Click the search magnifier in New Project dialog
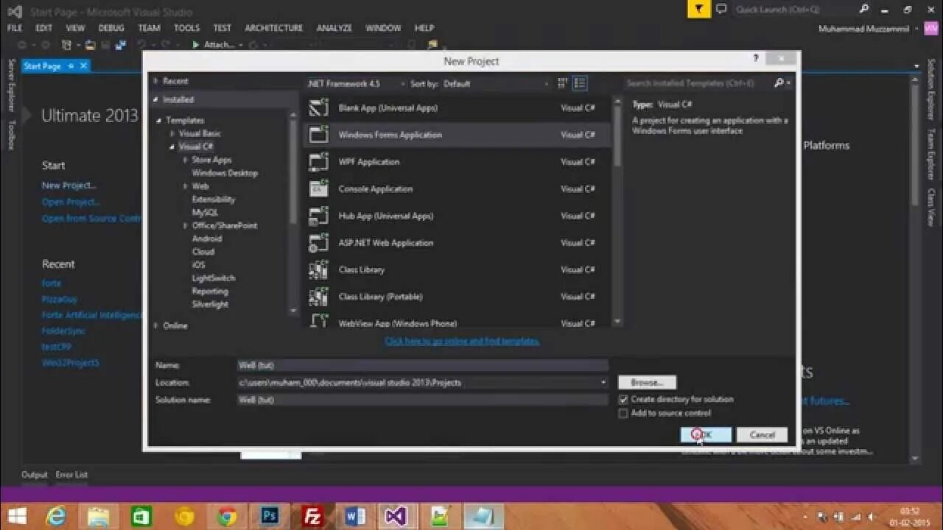Screen dimensions: 943x530 779,83
